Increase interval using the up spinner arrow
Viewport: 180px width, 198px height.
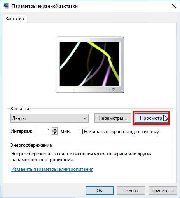(55, 129)
